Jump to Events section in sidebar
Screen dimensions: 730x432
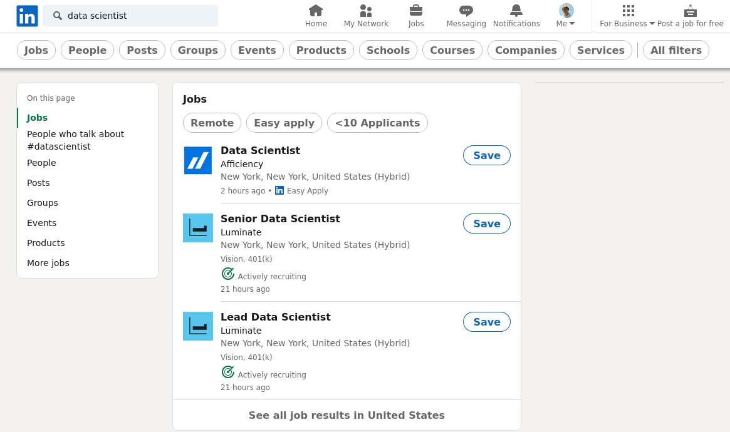click(x=41, y=223)
